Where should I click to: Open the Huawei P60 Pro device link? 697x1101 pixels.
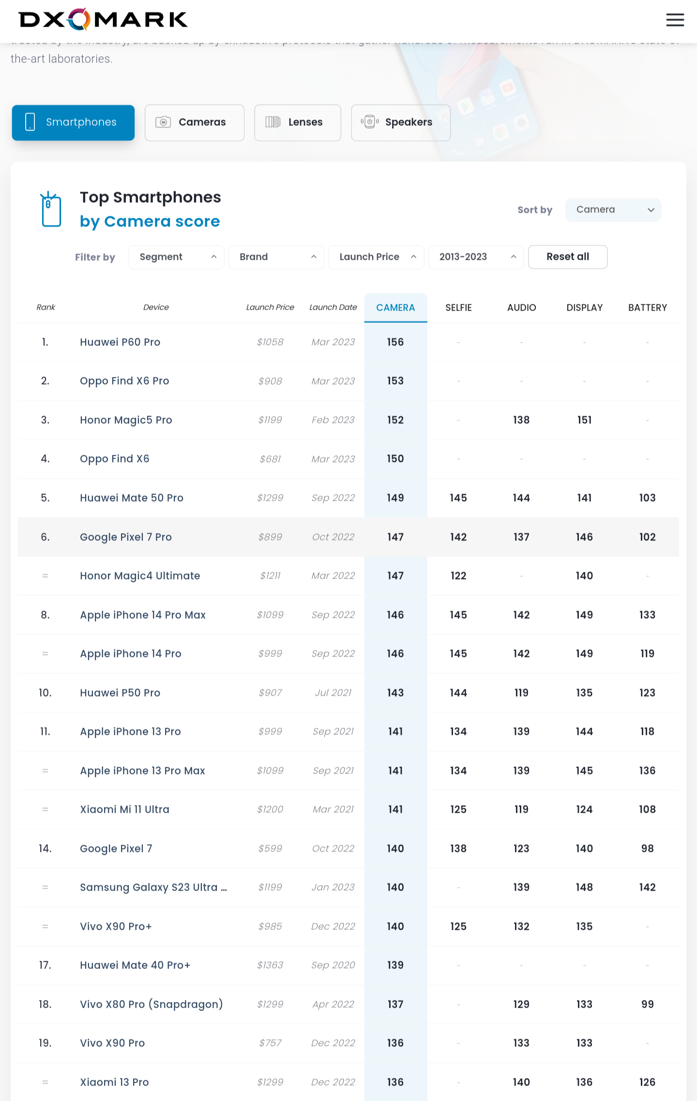tap(120, 342)
